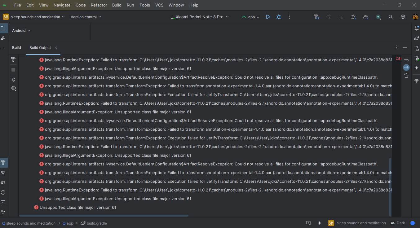Close the Build Output tab
The height and width of the screenshot is (228, 420).
pyautogui.click(x=56, y=48)
